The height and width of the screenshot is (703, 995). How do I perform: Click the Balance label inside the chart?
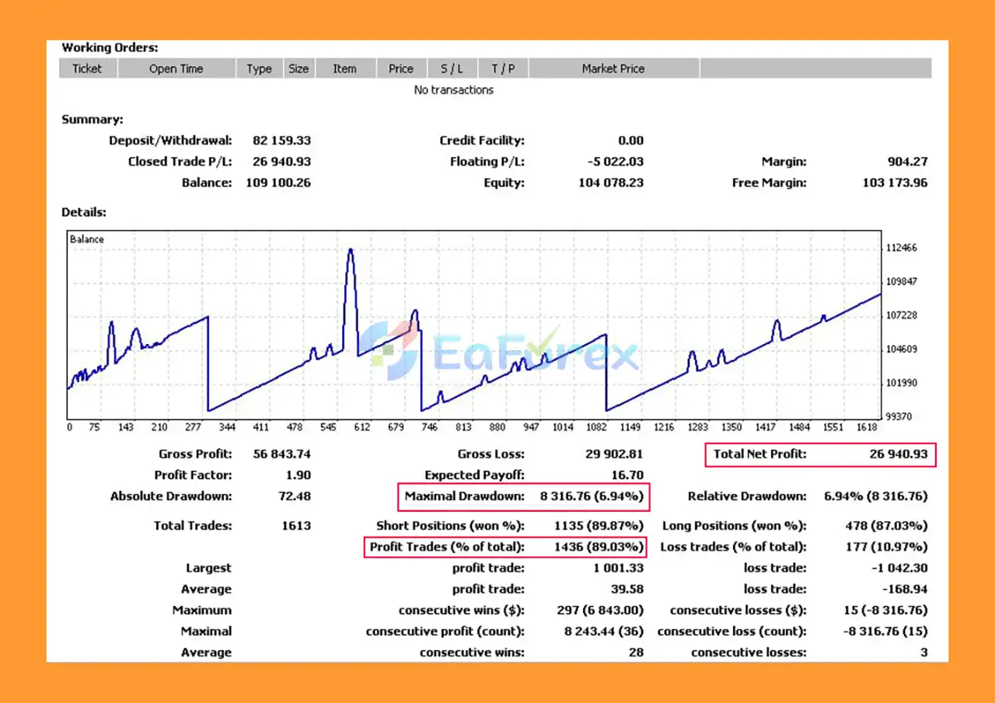pos(87,239)
